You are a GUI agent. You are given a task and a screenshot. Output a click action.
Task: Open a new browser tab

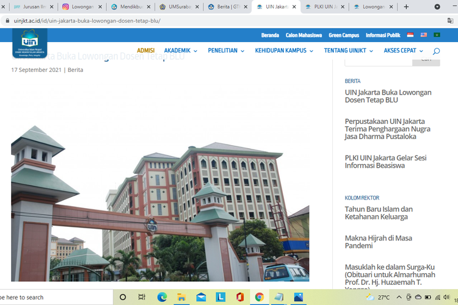(x=407, y=7)
